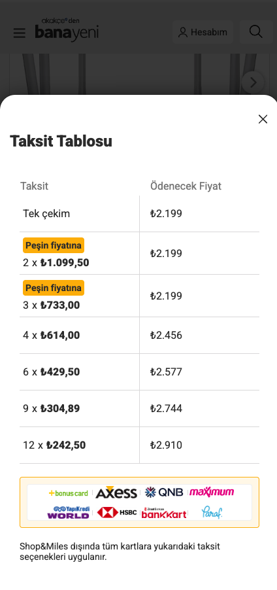Select the 12 x ₺242,50 installment row

coord(139,445)
